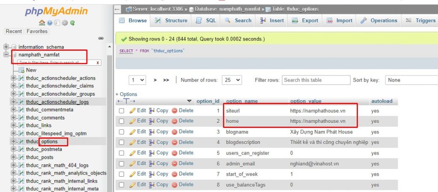Select checkbox for blogdescription row
438x192 pixels.
coord(121,143)
